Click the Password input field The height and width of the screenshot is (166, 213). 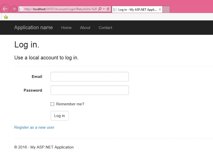click(x=90, y=90)
